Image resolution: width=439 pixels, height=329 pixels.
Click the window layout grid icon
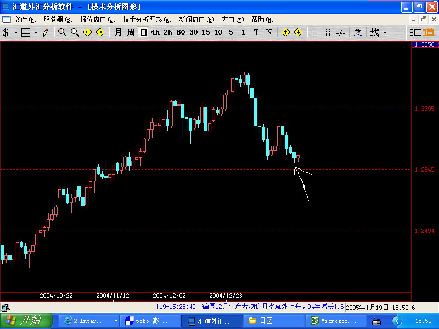pyautogui.click(x=26, y=32)
